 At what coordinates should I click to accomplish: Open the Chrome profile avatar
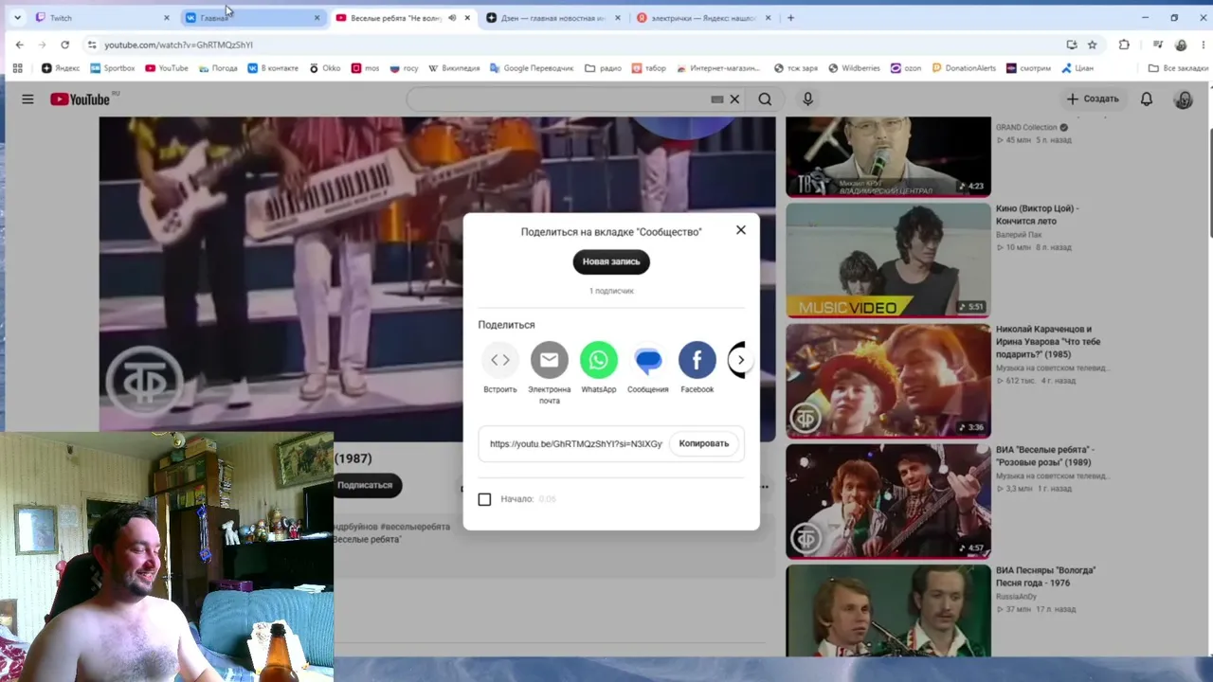1181,45
